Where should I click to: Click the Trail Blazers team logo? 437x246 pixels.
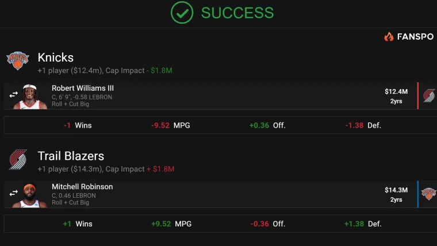point(18,160)
